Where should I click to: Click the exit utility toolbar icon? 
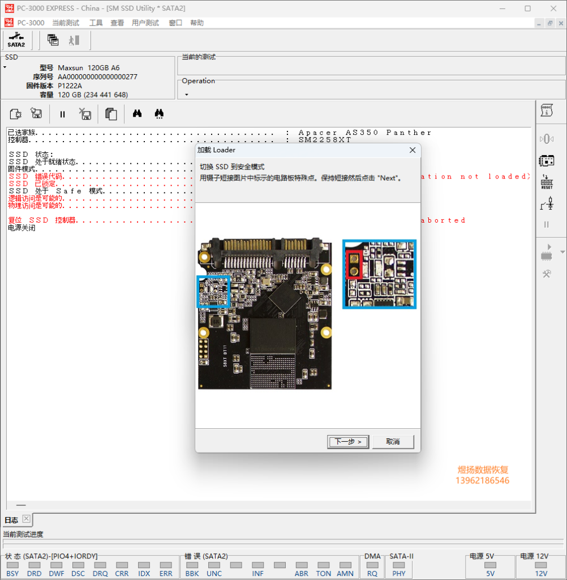[74, 40]
